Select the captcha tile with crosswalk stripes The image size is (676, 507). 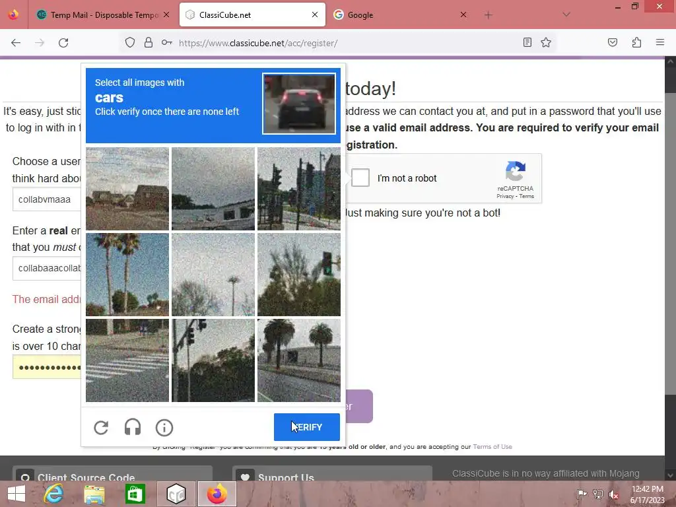pyautogui.click(x=127, y=360)
